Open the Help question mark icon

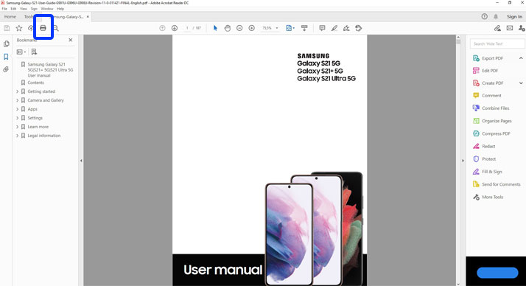[x=485, y=16]
